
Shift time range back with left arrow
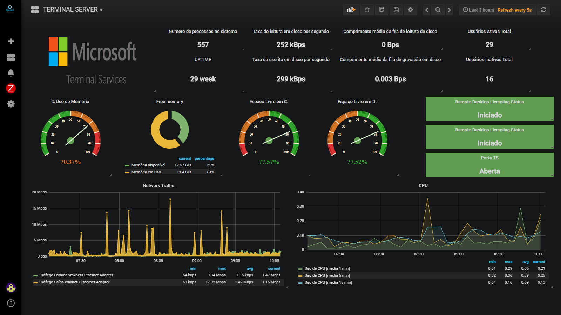427,10
